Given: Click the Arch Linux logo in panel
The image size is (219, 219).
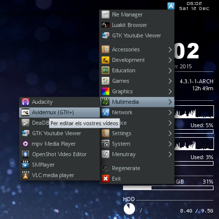Looking at the screenshot, I should pyautogui.click(x=171, y=6).
